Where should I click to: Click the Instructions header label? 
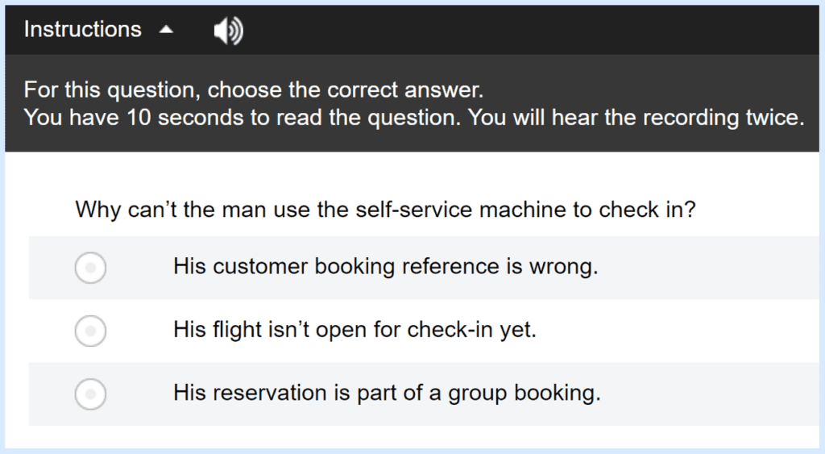[83, 30]
